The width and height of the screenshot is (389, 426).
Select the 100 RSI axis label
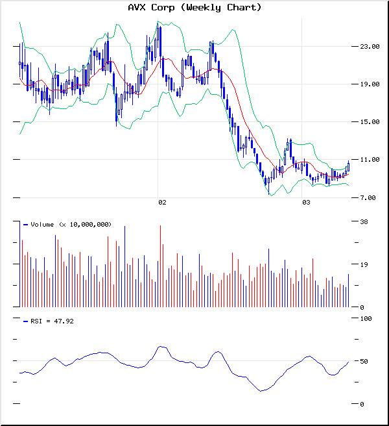tap(366, 318)
